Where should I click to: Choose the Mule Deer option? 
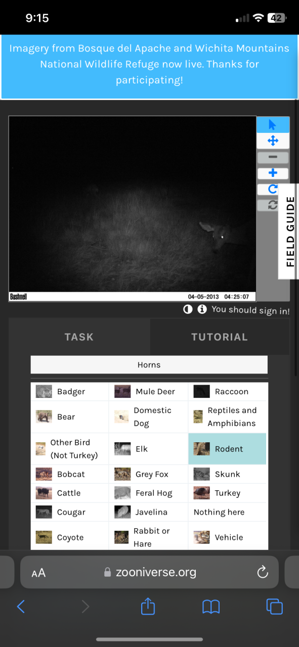[148, 392]
